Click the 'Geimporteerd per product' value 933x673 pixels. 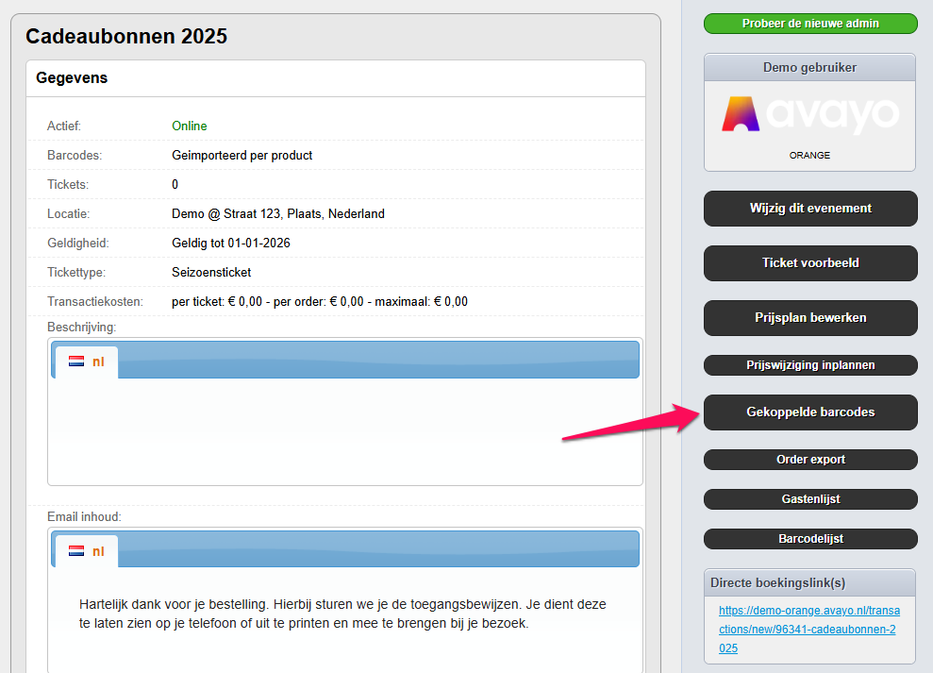[242, 155]
